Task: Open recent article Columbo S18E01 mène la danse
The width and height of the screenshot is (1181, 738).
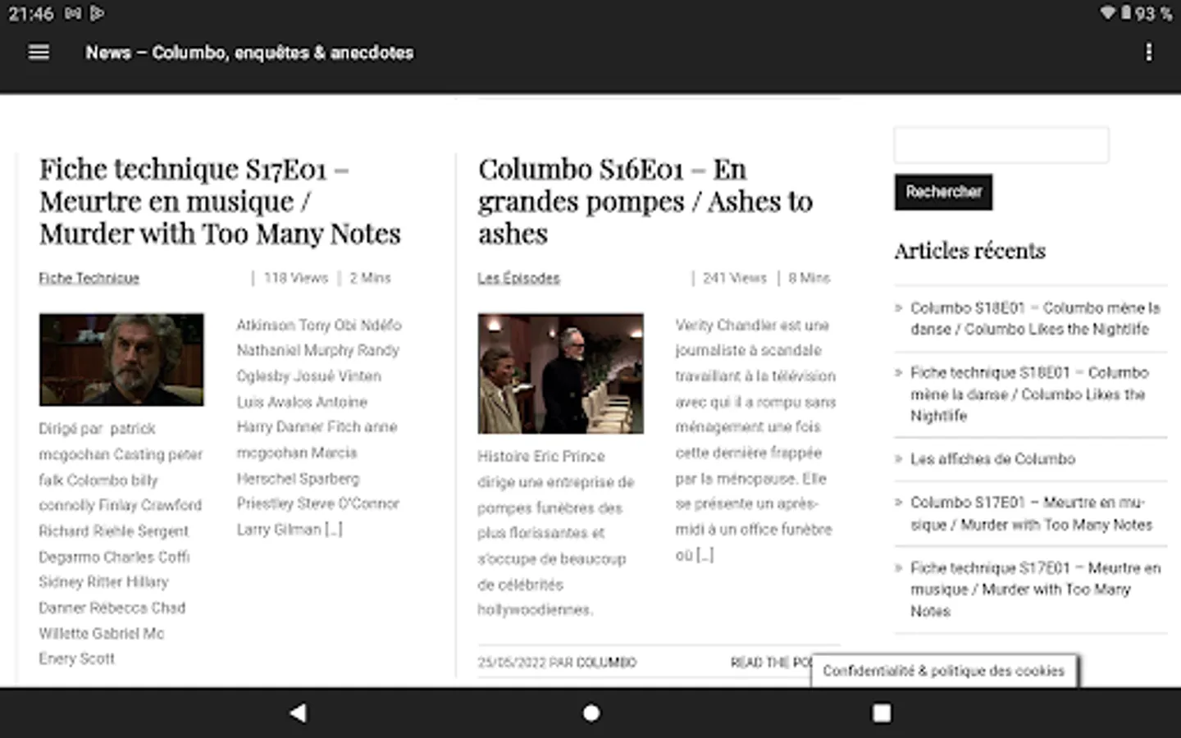Action: click(1035, 318)
